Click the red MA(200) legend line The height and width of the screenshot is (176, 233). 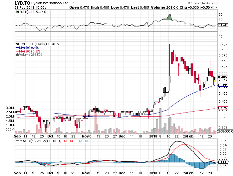click(x=17, y=51)
